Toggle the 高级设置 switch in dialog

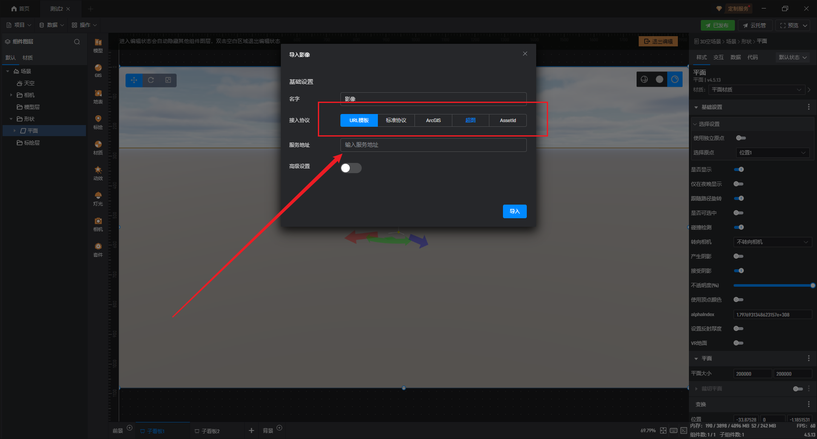click(x=351, y=168)
